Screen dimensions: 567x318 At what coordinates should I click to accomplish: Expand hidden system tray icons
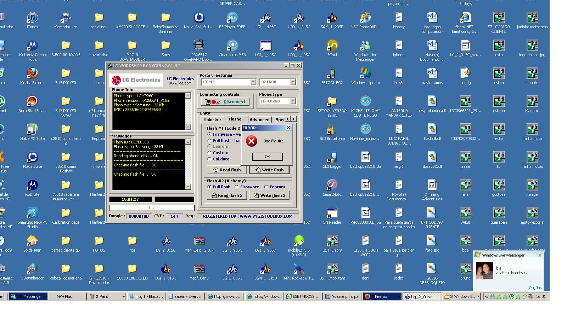click(x=487, y=296)
